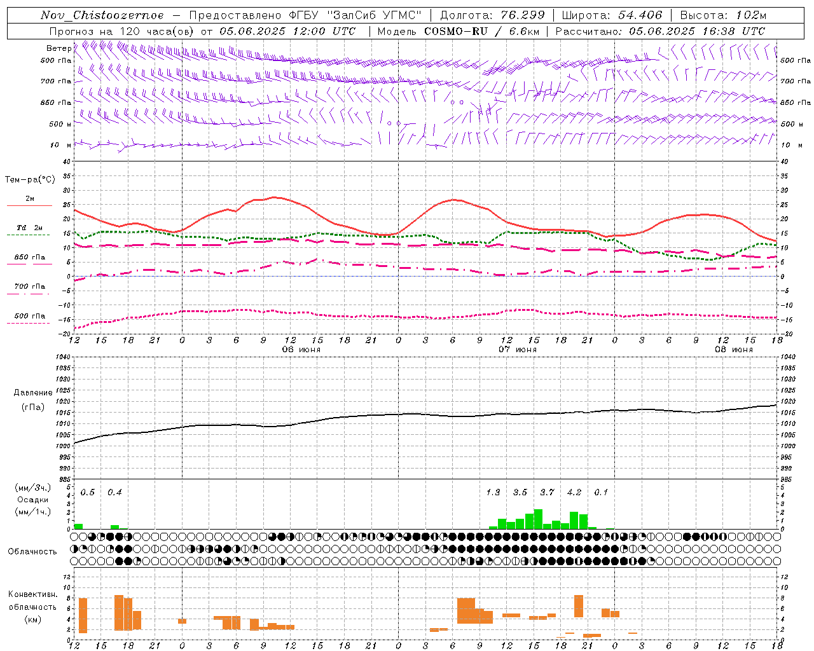Select the 'Предоставлено ФГБУ "ЗапСиб УГМС"' provider text
The width and height of the screenshot is (814, 651).
pyautogui.click(x=306, y=15)
